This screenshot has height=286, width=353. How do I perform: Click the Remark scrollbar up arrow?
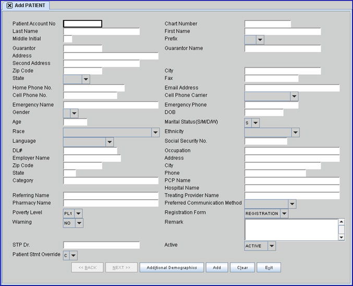342,222
